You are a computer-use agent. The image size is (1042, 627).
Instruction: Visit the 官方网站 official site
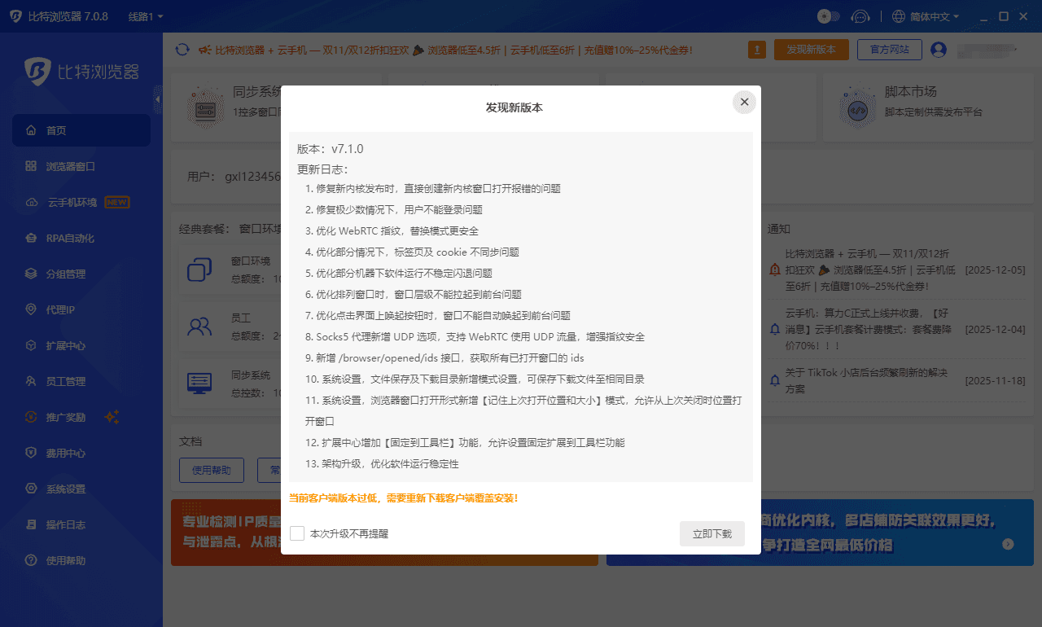pos(889,49)
